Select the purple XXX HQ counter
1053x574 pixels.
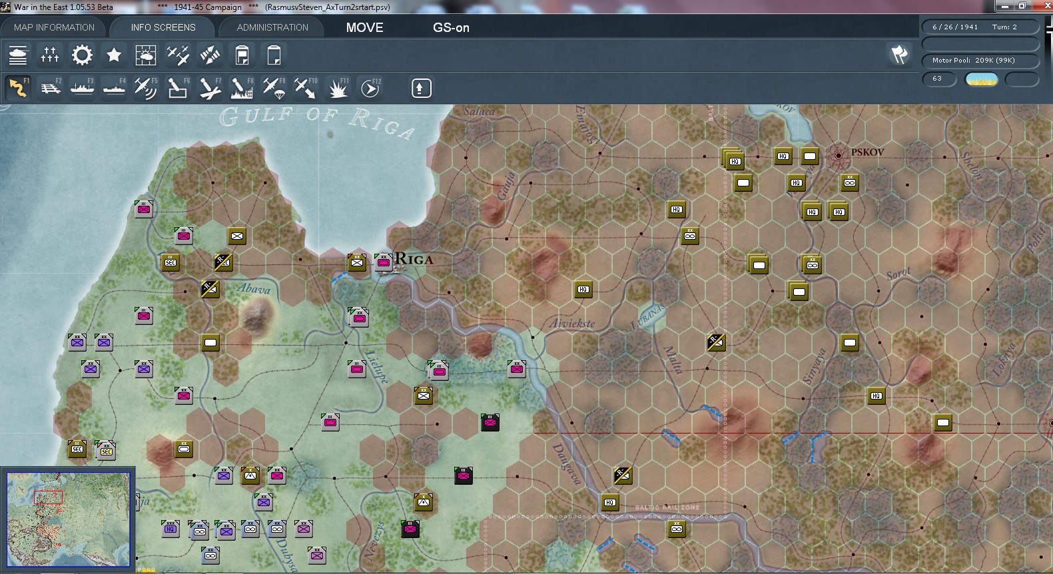pos(171,529)
